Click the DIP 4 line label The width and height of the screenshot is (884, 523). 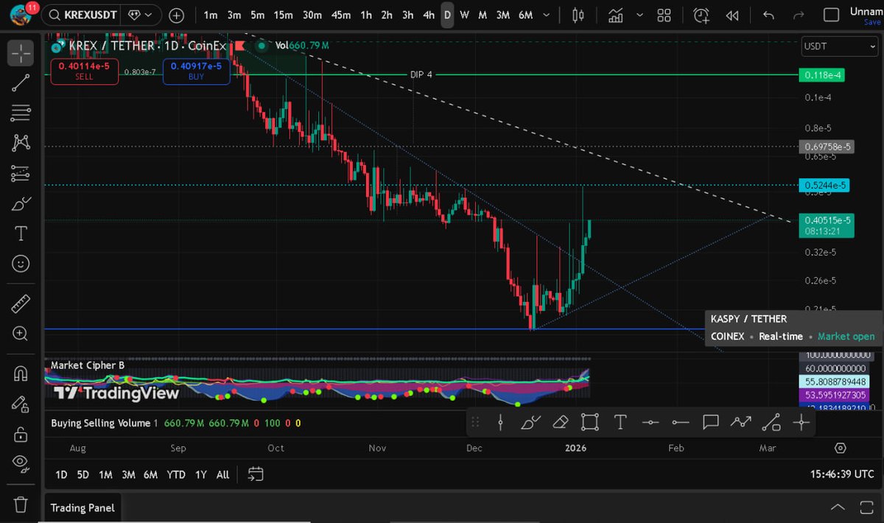(x=421, y=75)
